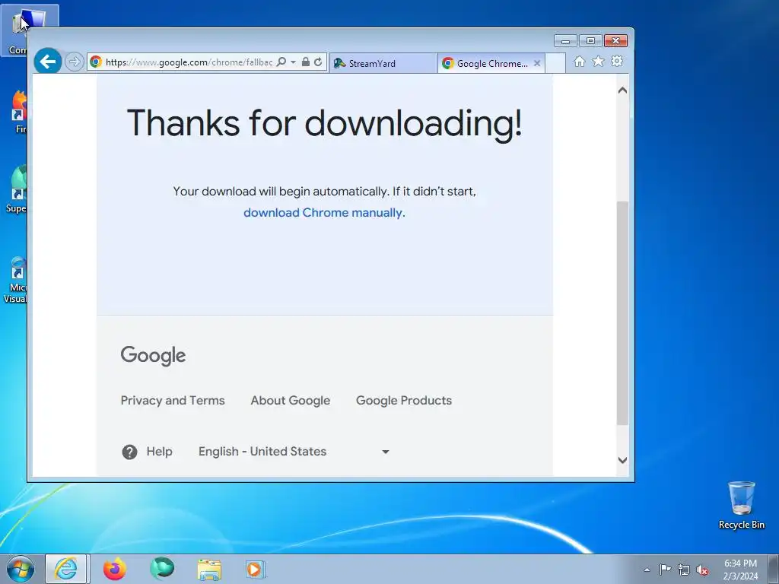Image resolution: width=779 pixels, height=584 pixels.
Task: Open a new blank tab
Action: click(555, 64)
